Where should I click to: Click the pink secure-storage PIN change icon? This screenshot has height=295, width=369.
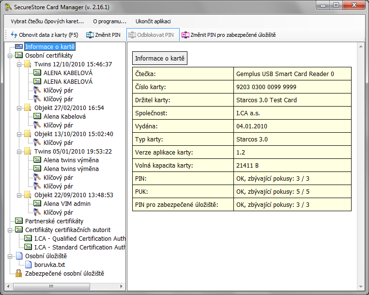click(185, 35)
